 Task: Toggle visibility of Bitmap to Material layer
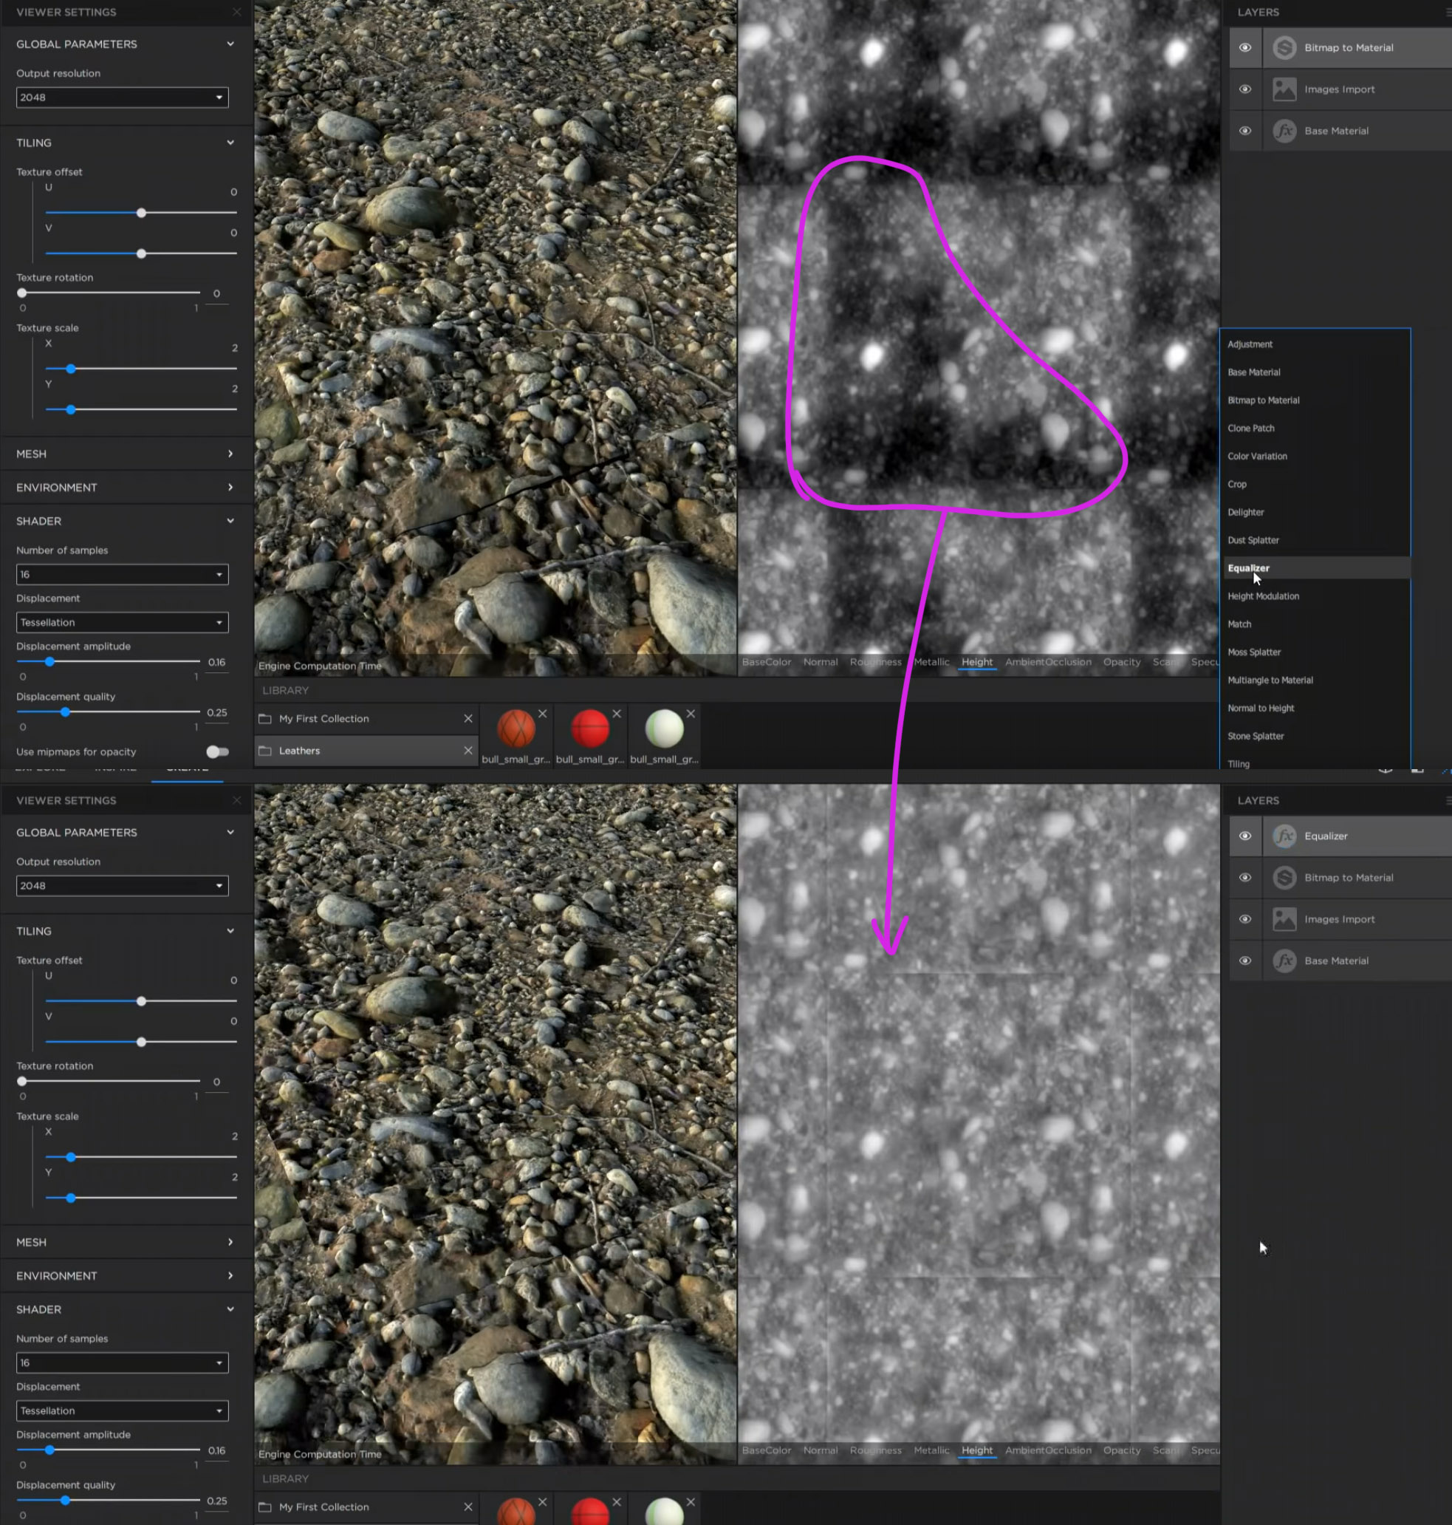(x=1245, y=47)
